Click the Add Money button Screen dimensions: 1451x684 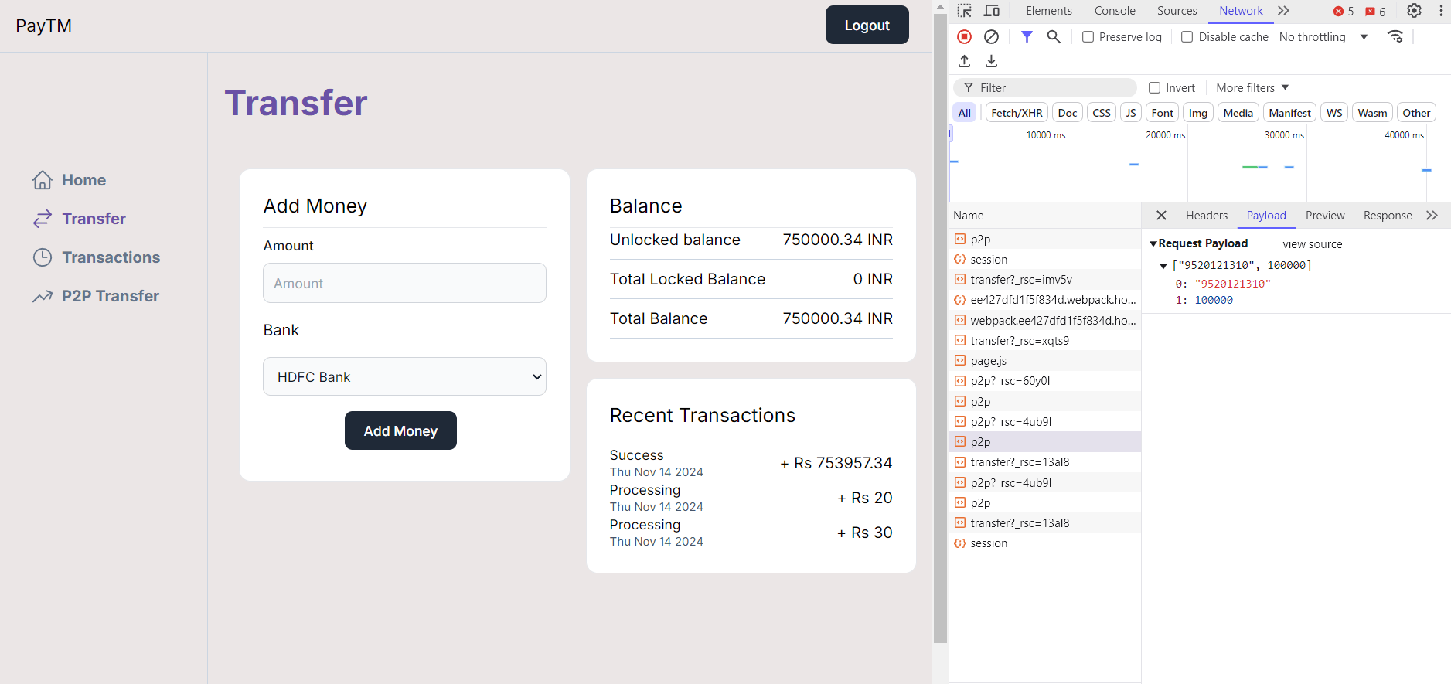(400, 430)
